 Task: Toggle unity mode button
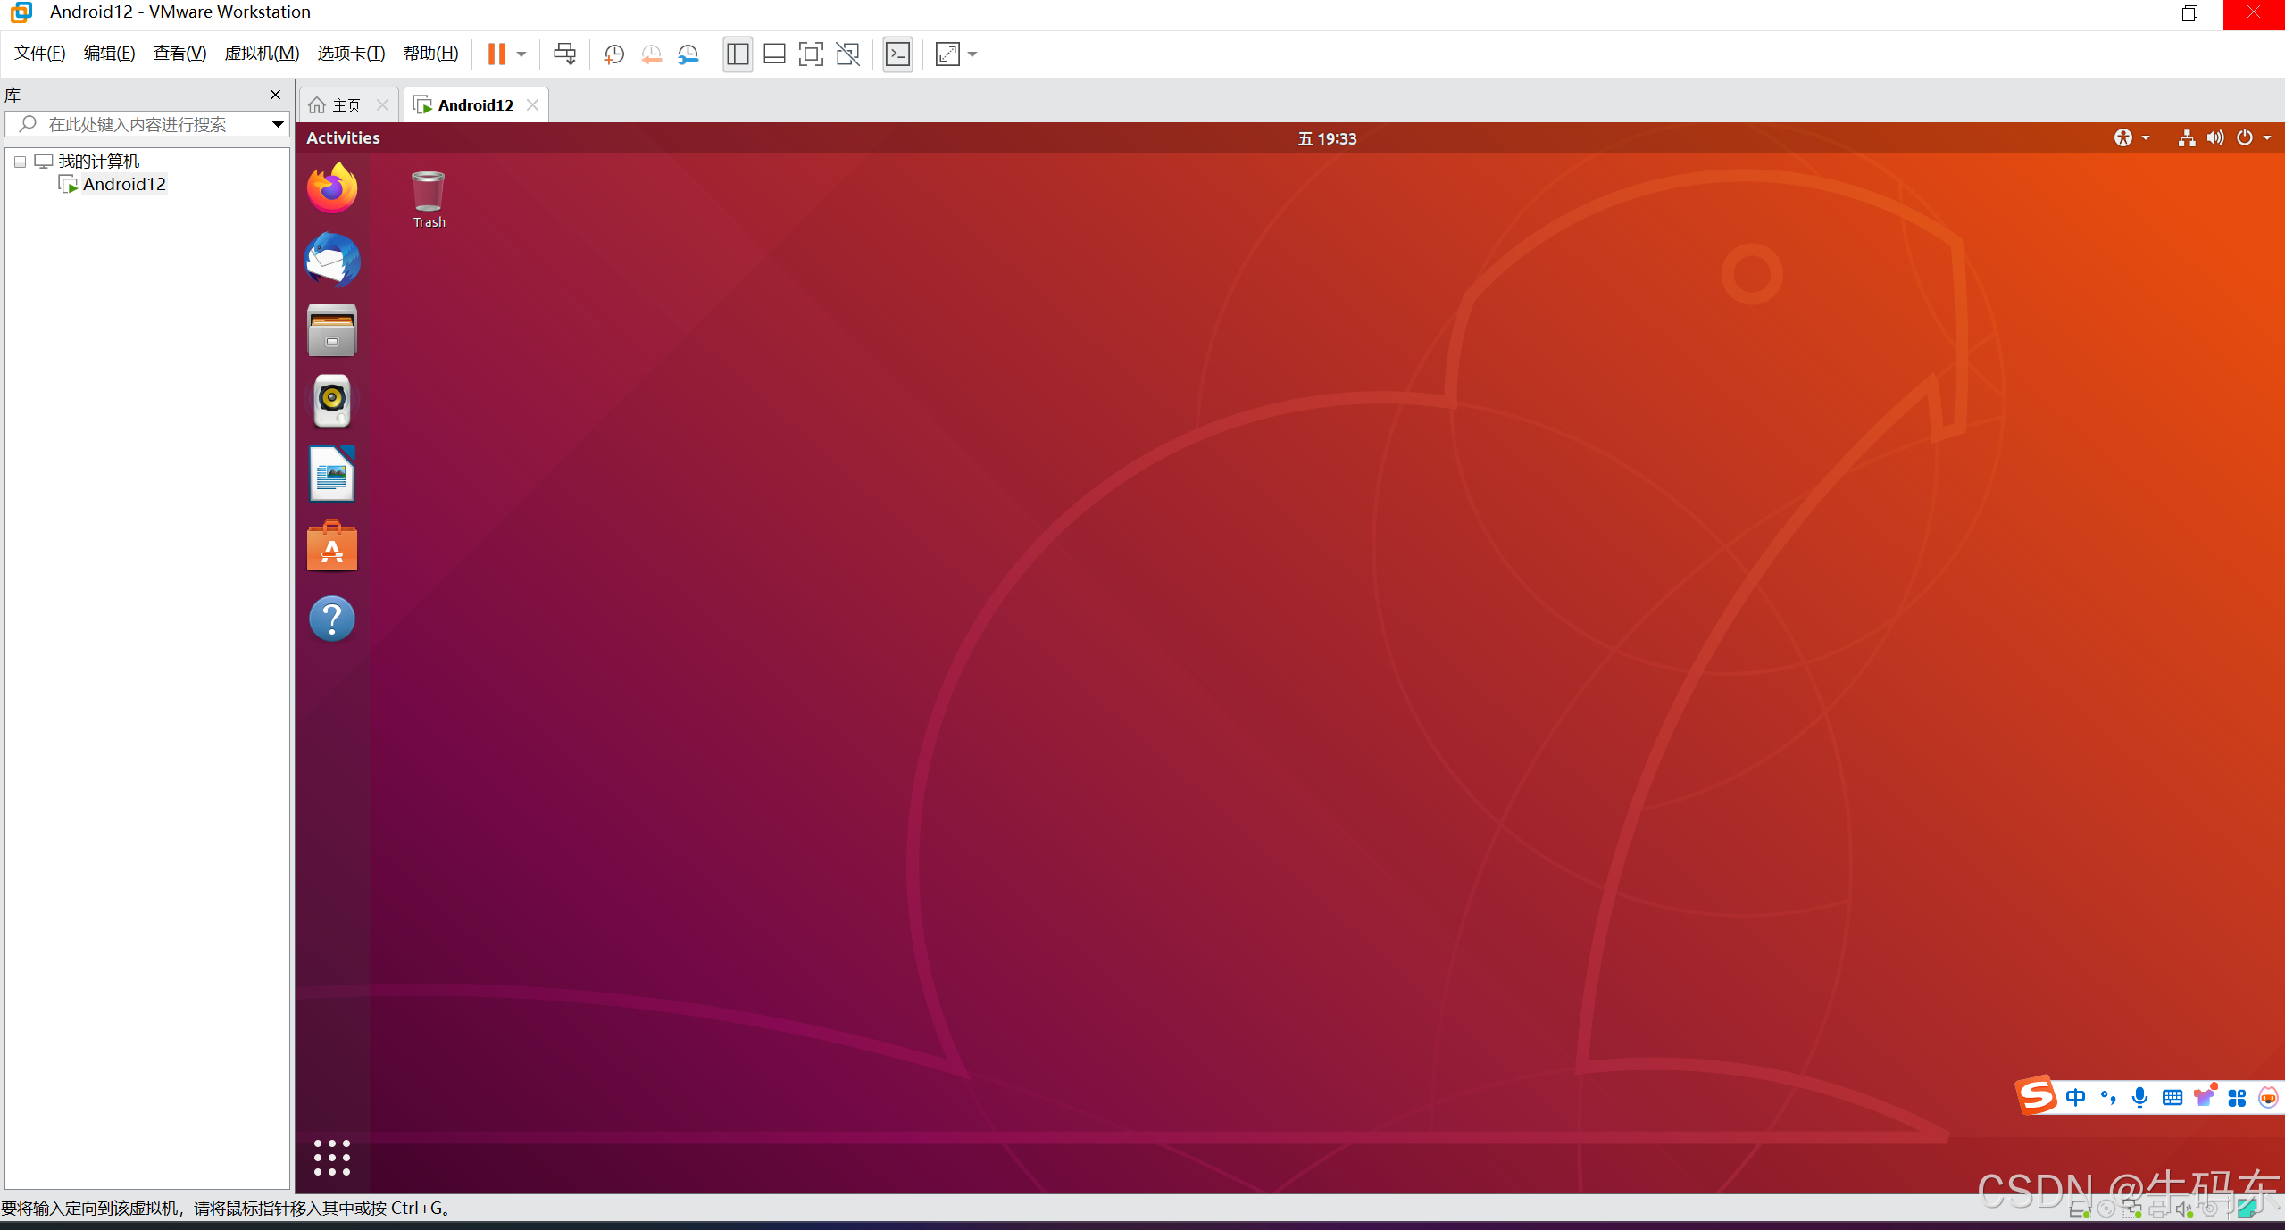click(x=847, y=54)
